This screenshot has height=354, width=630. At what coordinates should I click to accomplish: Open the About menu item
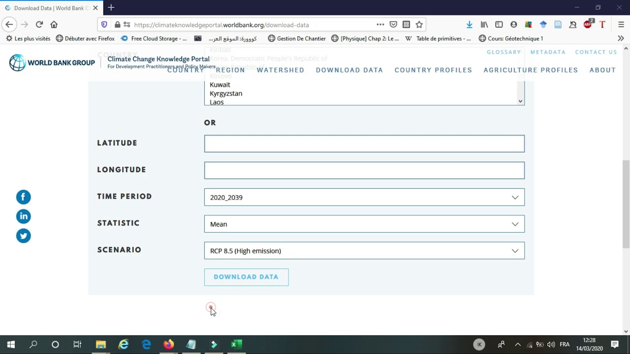pos(602,70)
